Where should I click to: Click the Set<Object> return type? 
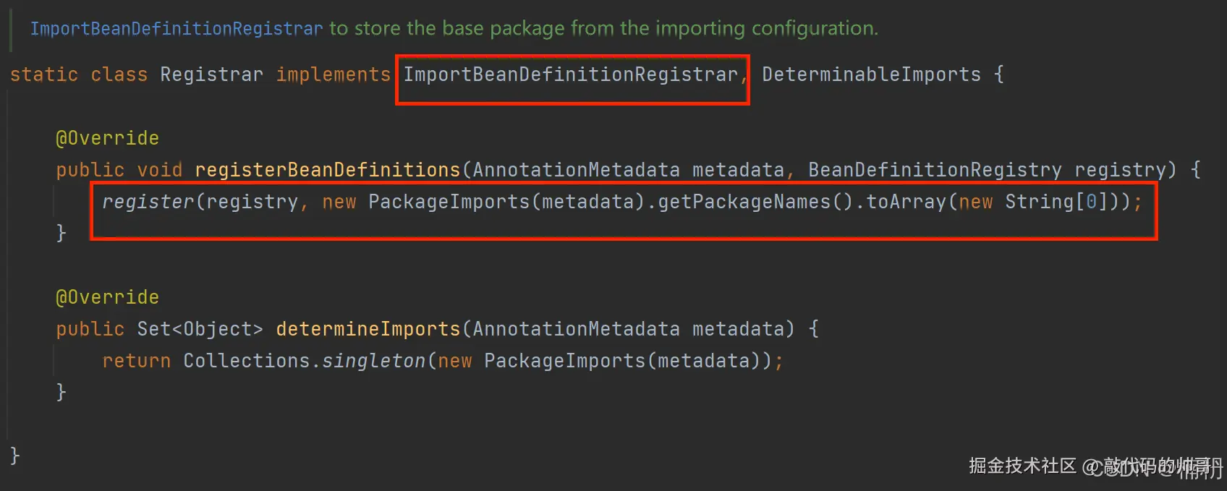pos(200,329)
